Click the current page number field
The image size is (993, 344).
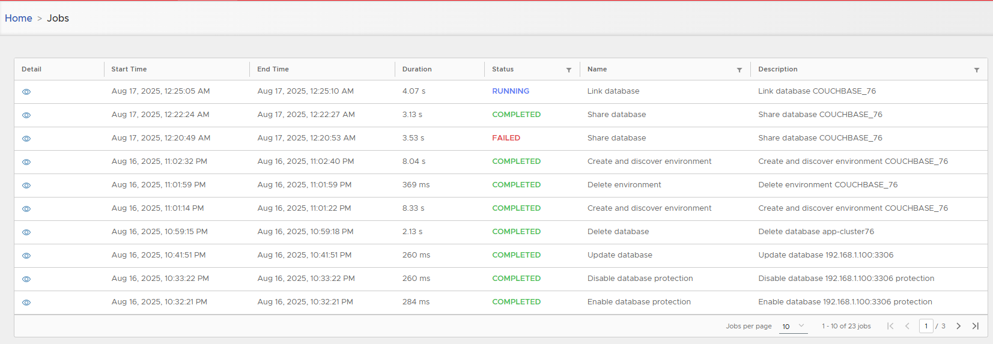[x=926, y=326]
